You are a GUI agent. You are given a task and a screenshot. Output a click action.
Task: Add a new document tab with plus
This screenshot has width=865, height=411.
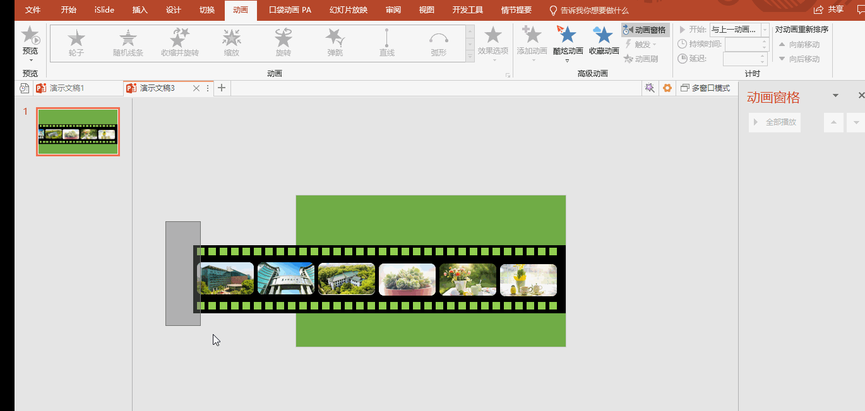222,88
